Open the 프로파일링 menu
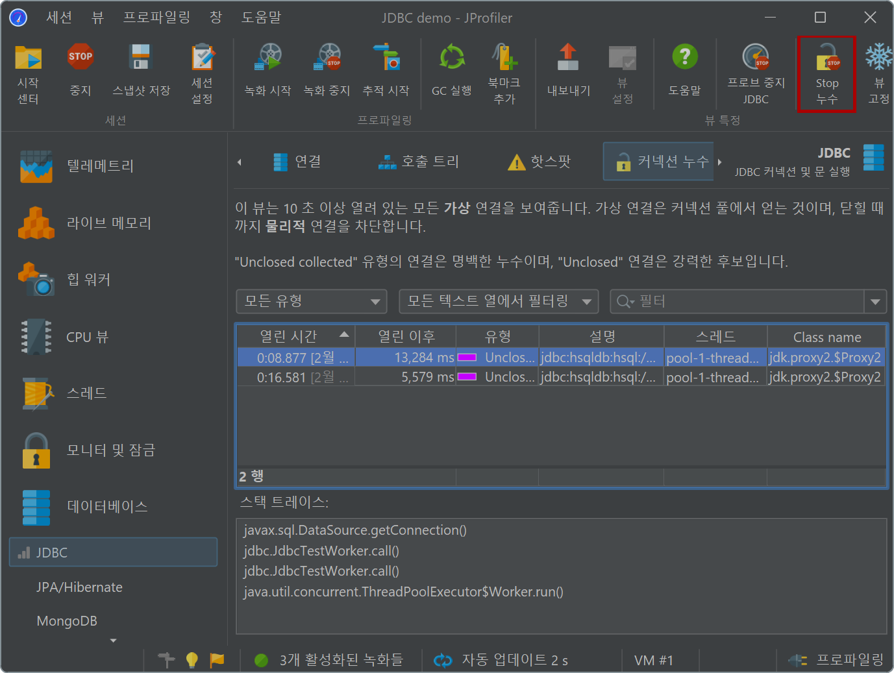The image size is (894, 673). (157, 18)
